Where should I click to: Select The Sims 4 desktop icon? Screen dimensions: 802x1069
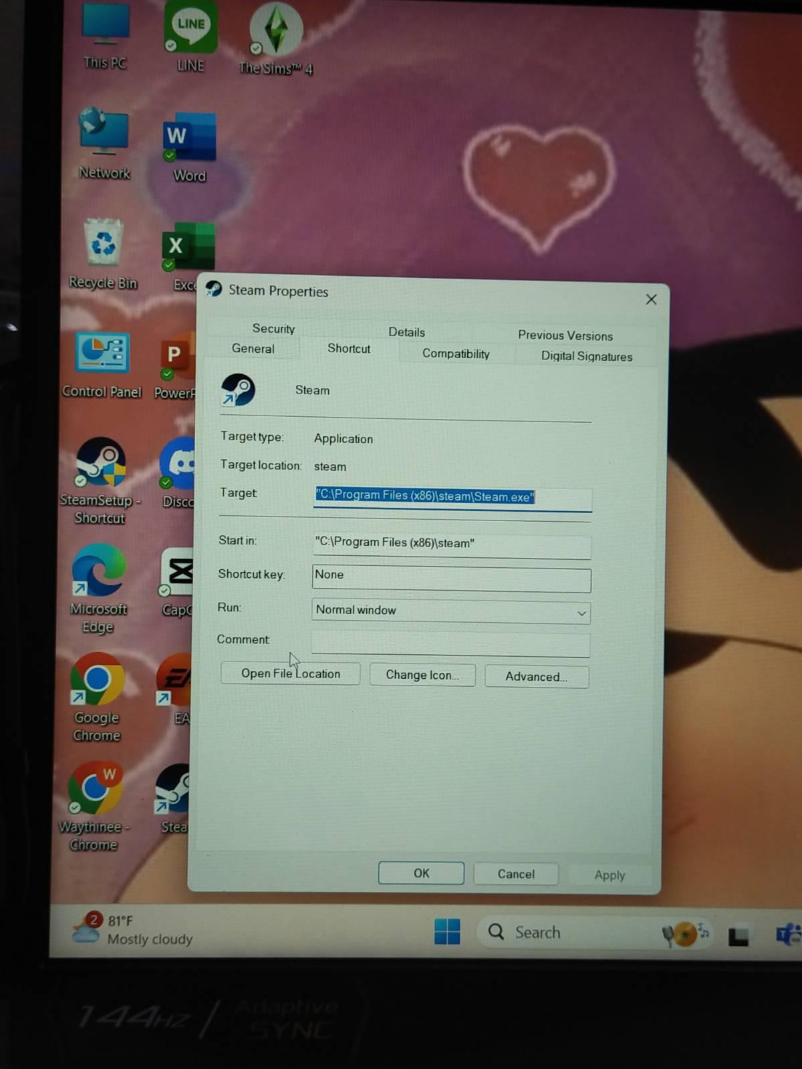pos(275,40)
